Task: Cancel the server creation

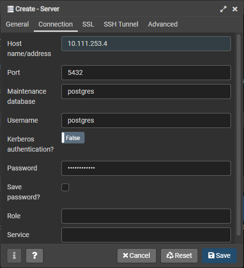Action: click(x=137, y=255)
